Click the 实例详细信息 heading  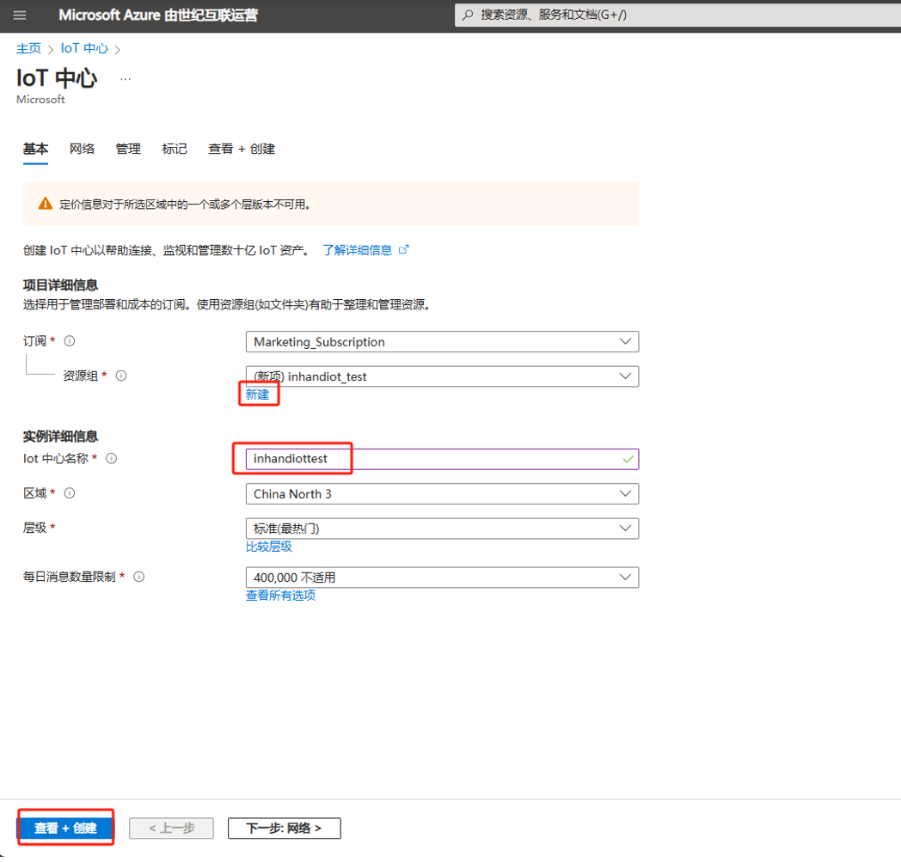[x=60, y=437]
